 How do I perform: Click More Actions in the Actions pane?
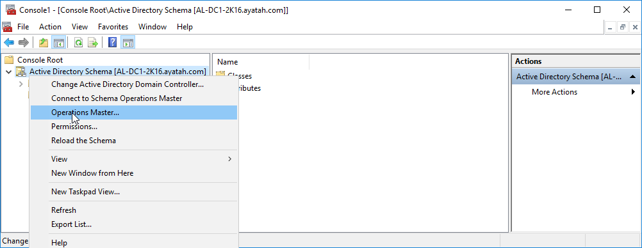554,92
